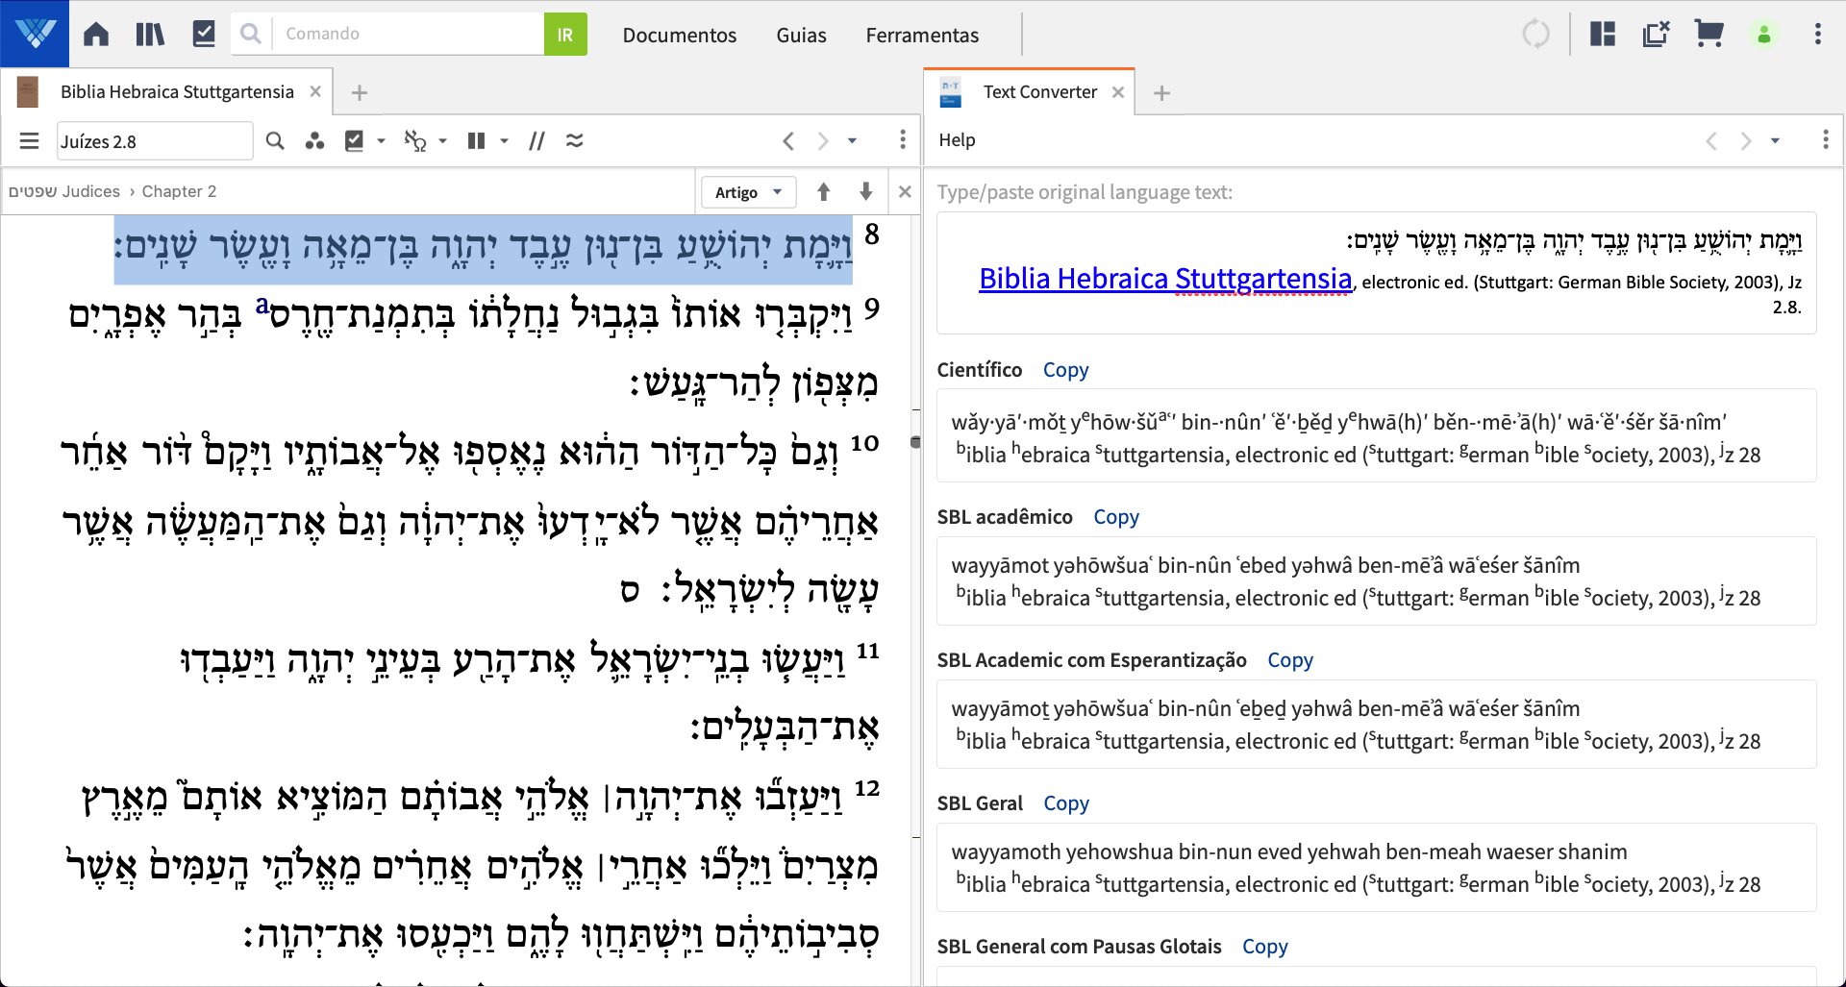This screenshot has height=987, width=1846.
Task: Click the Help menu in Text Converter
Action: 957,140
